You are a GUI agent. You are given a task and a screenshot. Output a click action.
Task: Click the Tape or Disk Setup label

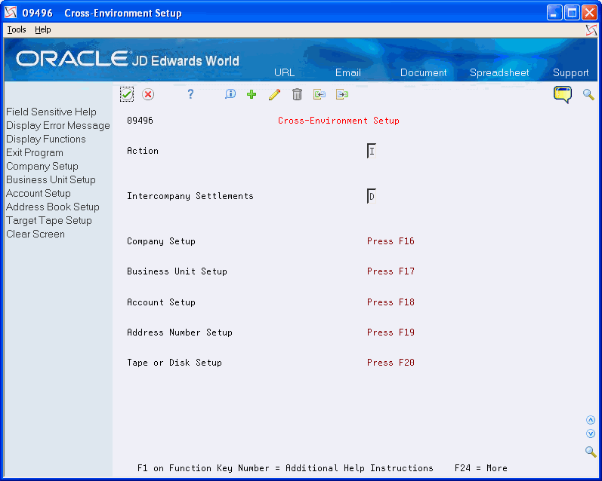[x=174, y=363]
